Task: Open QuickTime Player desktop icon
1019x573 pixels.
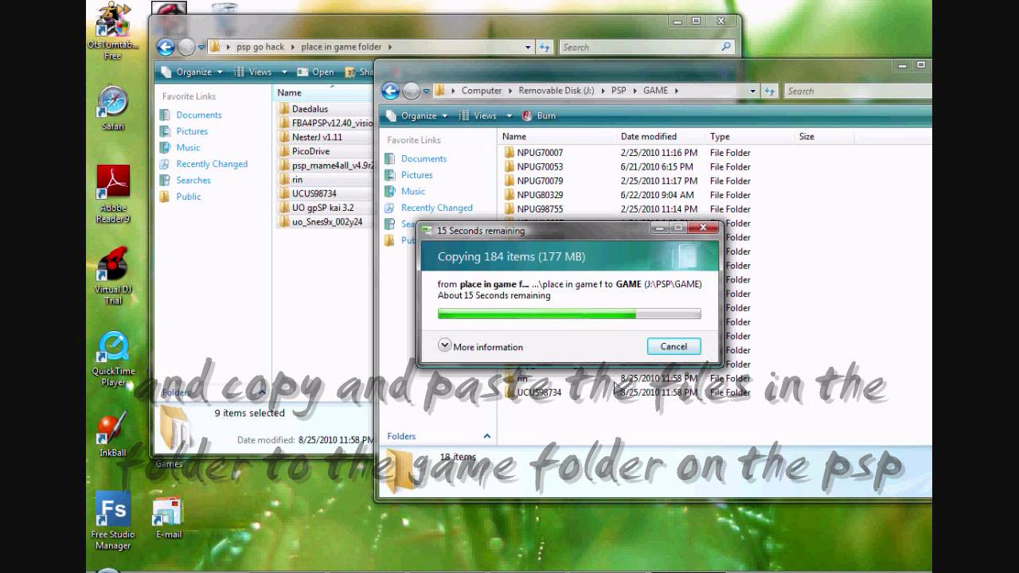Action: (113, 359)
